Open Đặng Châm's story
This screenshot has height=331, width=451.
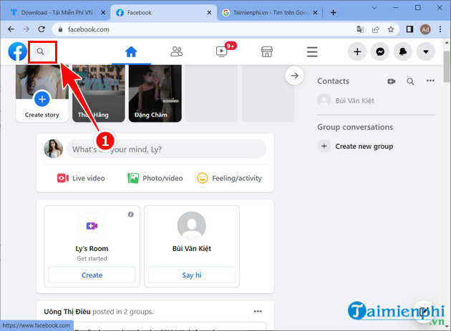pos(155,94)
